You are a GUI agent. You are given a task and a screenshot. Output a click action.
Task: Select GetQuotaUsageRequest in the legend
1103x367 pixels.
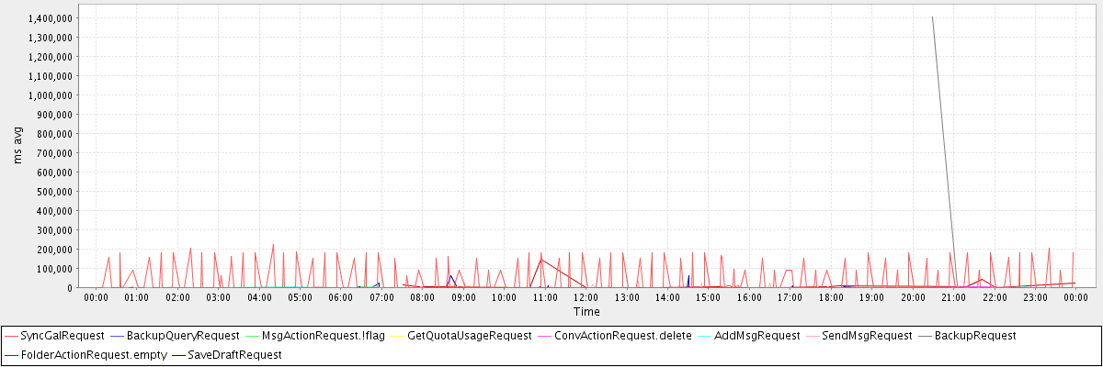(469, 336)
